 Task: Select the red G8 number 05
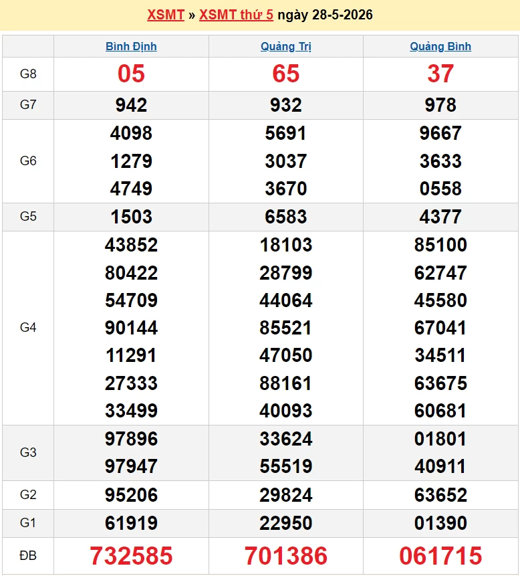131,74
